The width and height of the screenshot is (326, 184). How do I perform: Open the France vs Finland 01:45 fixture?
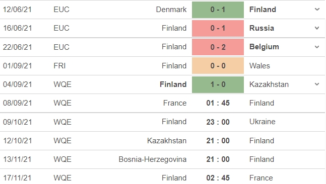pyautogui.click(x=218, y=103)
